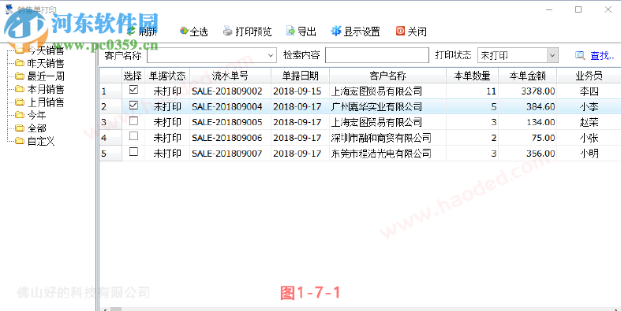Click folder icon beside 今年
The width and height of the screenshot is (621, 311).
[x=20, y=116]
